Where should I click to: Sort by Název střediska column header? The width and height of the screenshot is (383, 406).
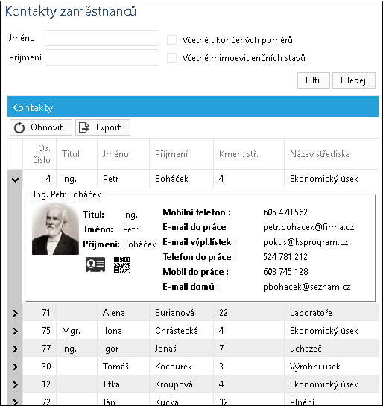point(331,154)
